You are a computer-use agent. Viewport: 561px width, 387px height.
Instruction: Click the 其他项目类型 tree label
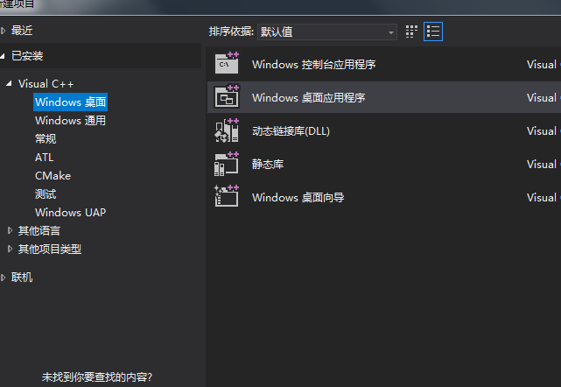click(50, 249)
